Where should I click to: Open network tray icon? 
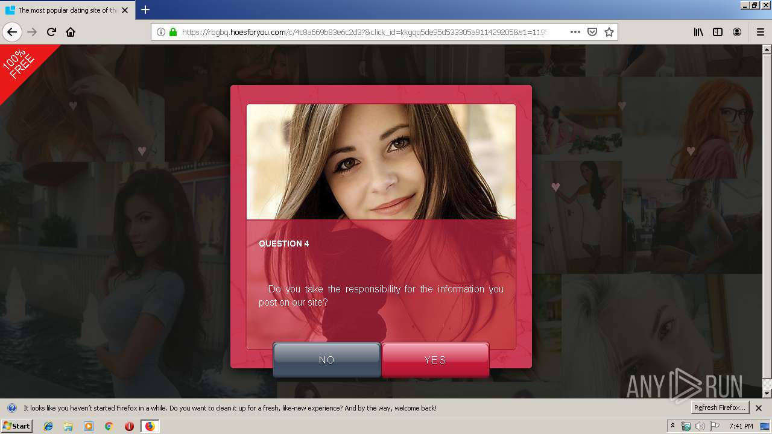click(x=686, y=426)
